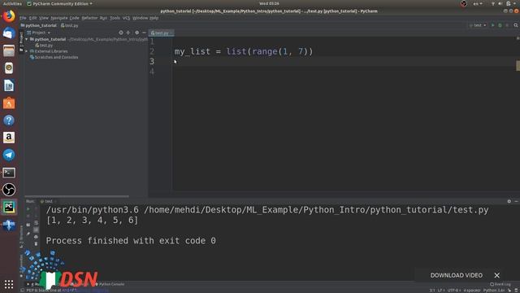Screen dimensions: 520x293
Task: Click the UTF-8 encoding status entry
Action: click(453, 291)
